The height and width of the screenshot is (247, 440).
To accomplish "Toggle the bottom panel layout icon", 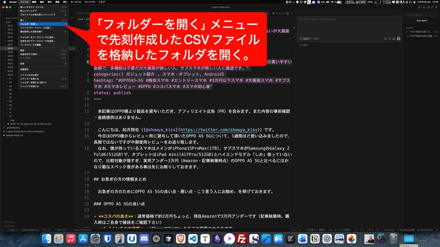I will point(424,7).
